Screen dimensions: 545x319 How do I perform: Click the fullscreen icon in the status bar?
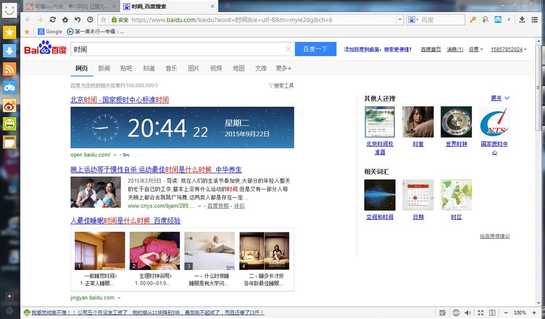tap(480, 313)
